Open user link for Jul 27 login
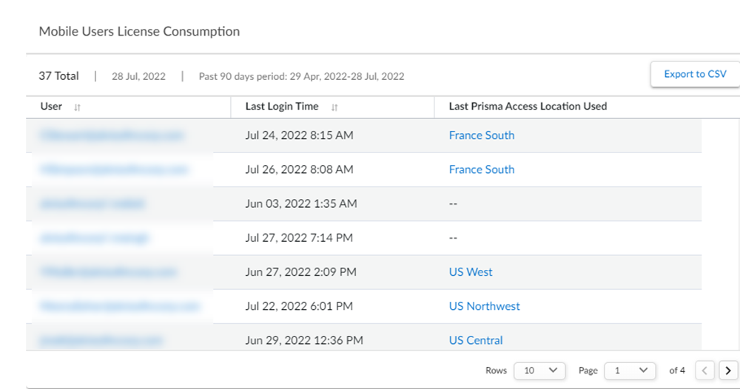740x389 pixels. click(95, 238)
